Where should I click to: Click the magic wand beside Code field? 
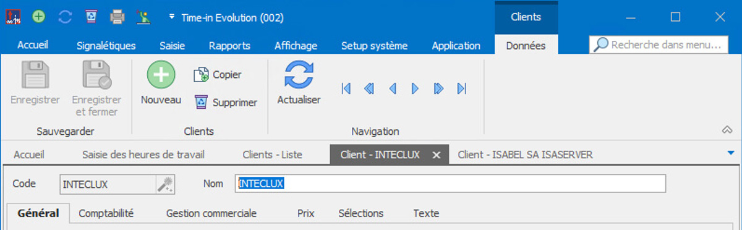click(x=164, y=184)
